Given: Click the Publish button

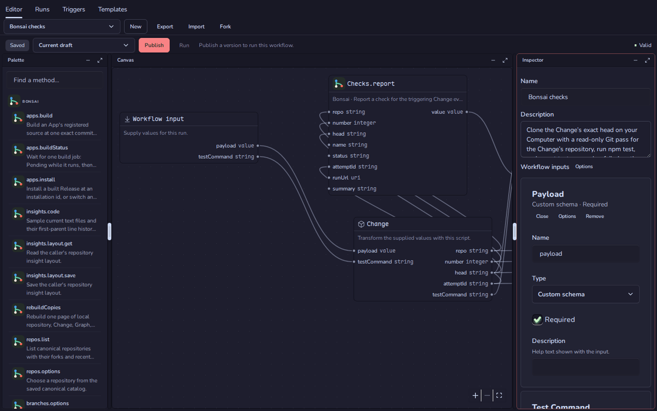Looking at the screenshot, I should [154, 45].
